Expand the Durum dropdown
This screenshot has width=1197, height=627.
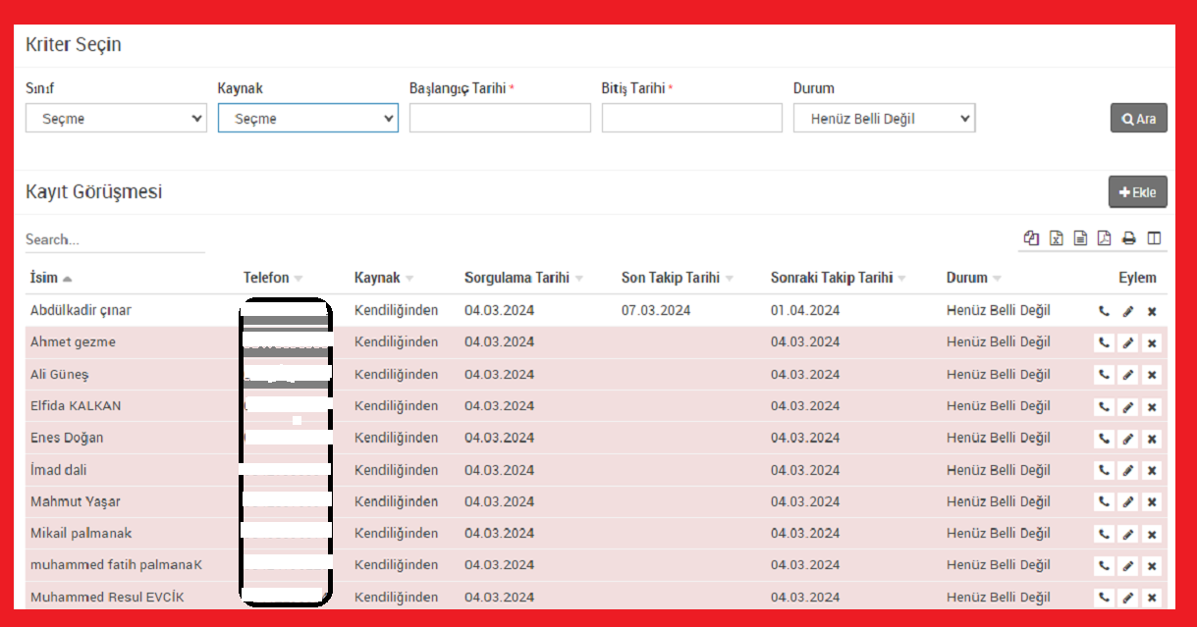click(884, 119)
